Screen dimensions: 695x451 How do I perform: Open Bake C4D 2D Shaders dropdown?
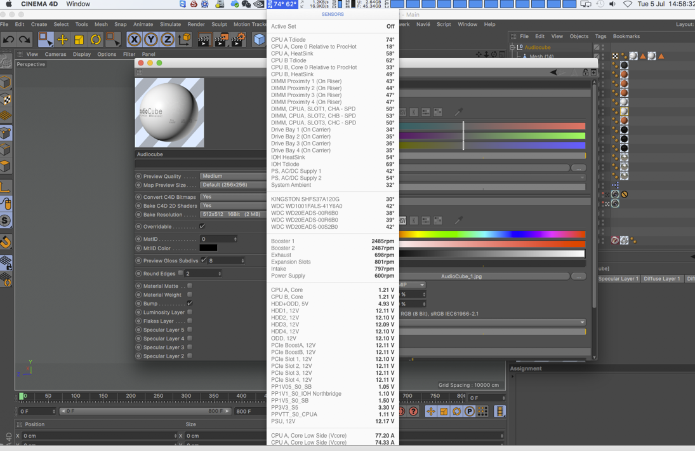coord(233,206)
